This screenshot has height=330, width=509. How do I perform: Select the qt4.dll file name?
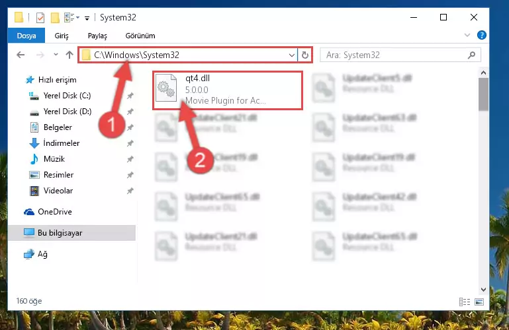[197, 79]
